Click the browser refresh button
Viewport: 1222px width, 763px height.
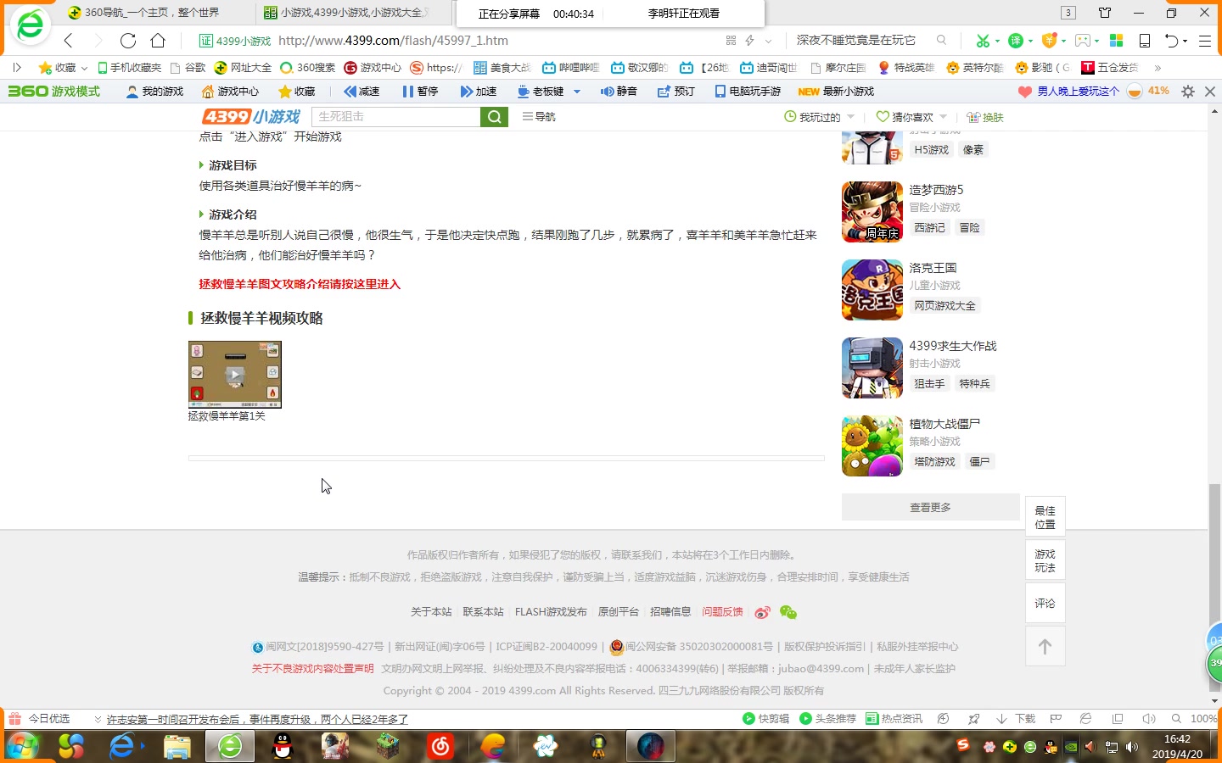(x=128, y=41)
